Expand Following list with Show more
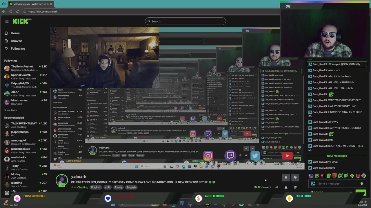Image resolution: width=371 pixels, height=208 pixels. tap(10, 110)
